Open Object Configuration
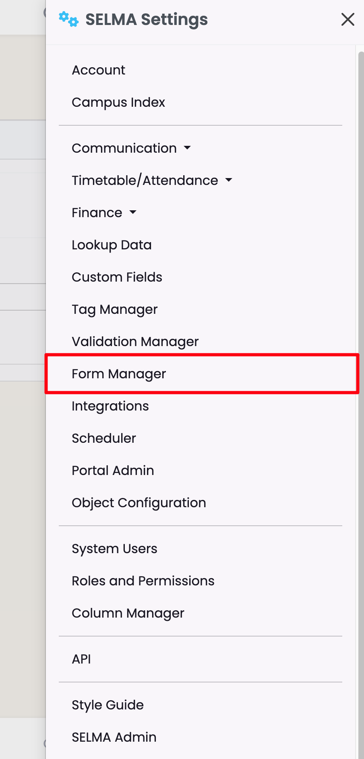 [x=139, y=503]
